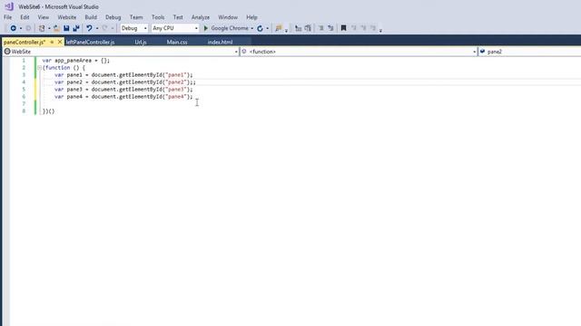581x326 pixels.
Task: Open the Debug configuration dropdown
Action: tap(134, 28)
